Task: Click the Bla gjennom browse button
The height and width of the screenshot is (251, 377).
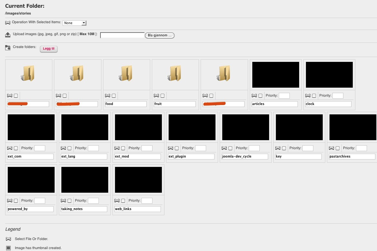Action: tap(160, 35)
